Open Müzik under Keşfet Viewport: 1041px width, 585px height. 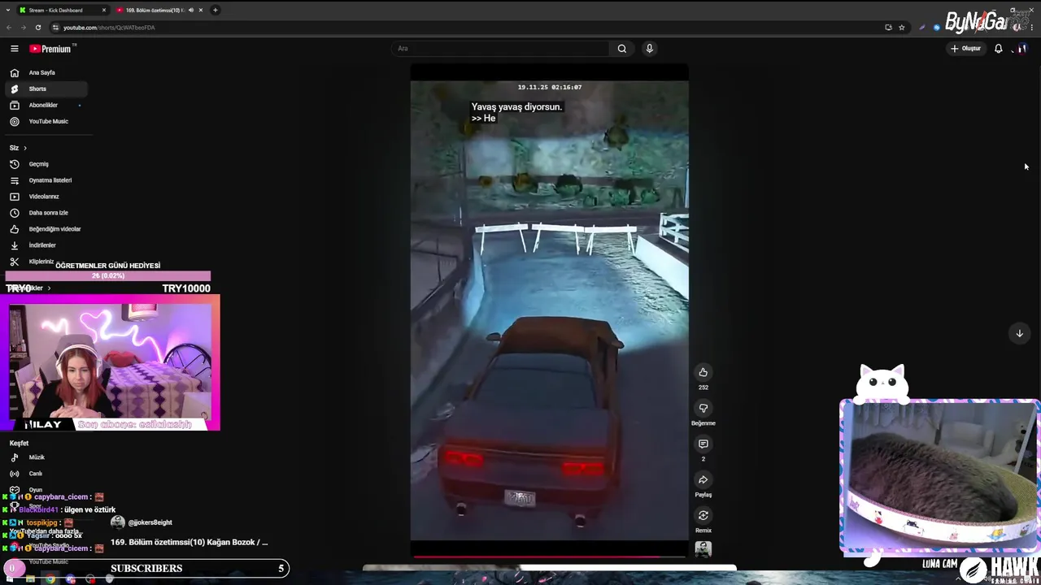(46, 457)
